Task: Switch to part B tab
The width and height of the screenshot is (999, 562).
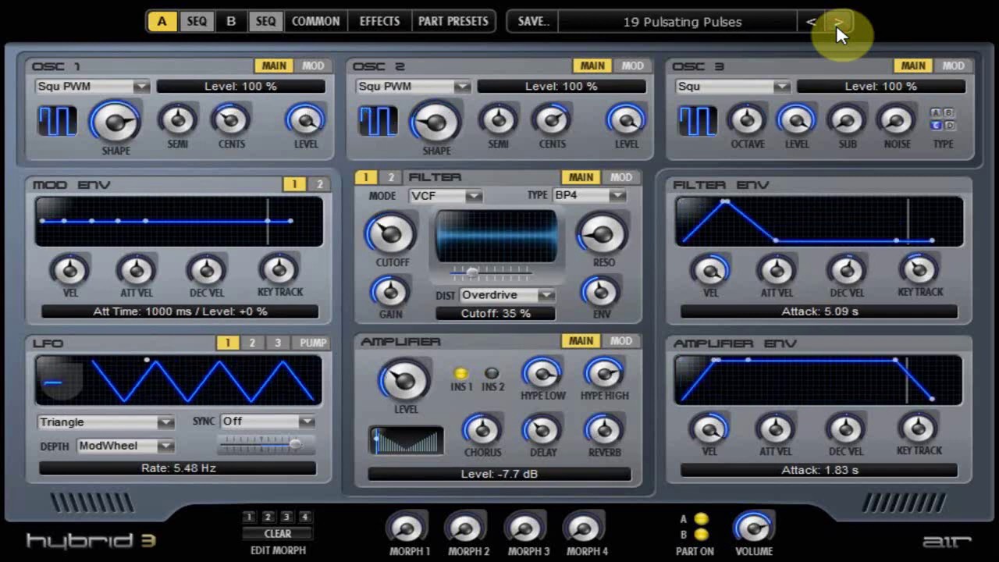Action: coord(231,21)
